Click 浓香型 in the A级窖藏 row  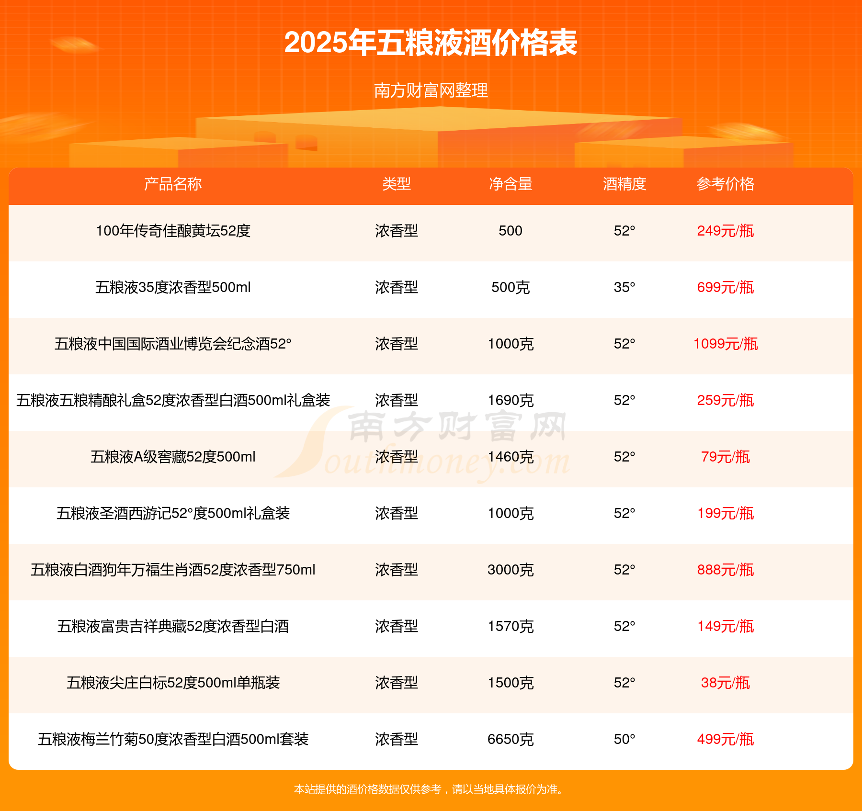[397, 457]
